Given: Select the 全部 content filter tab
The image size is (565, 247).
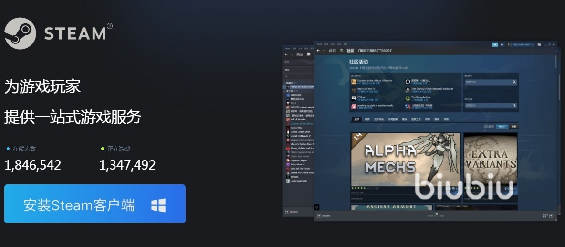Looking at the screenshot, I should [x=356, y=119].
